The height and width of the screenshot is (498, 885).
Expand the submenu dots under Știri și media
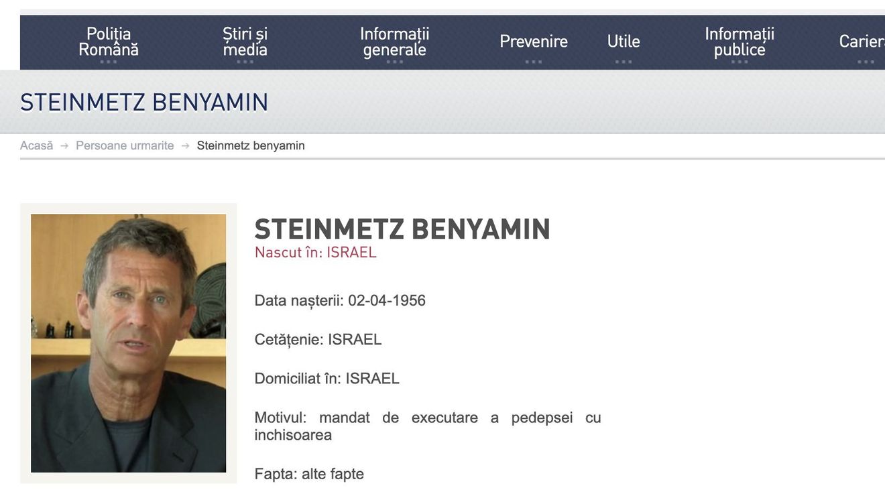point(244,61)
